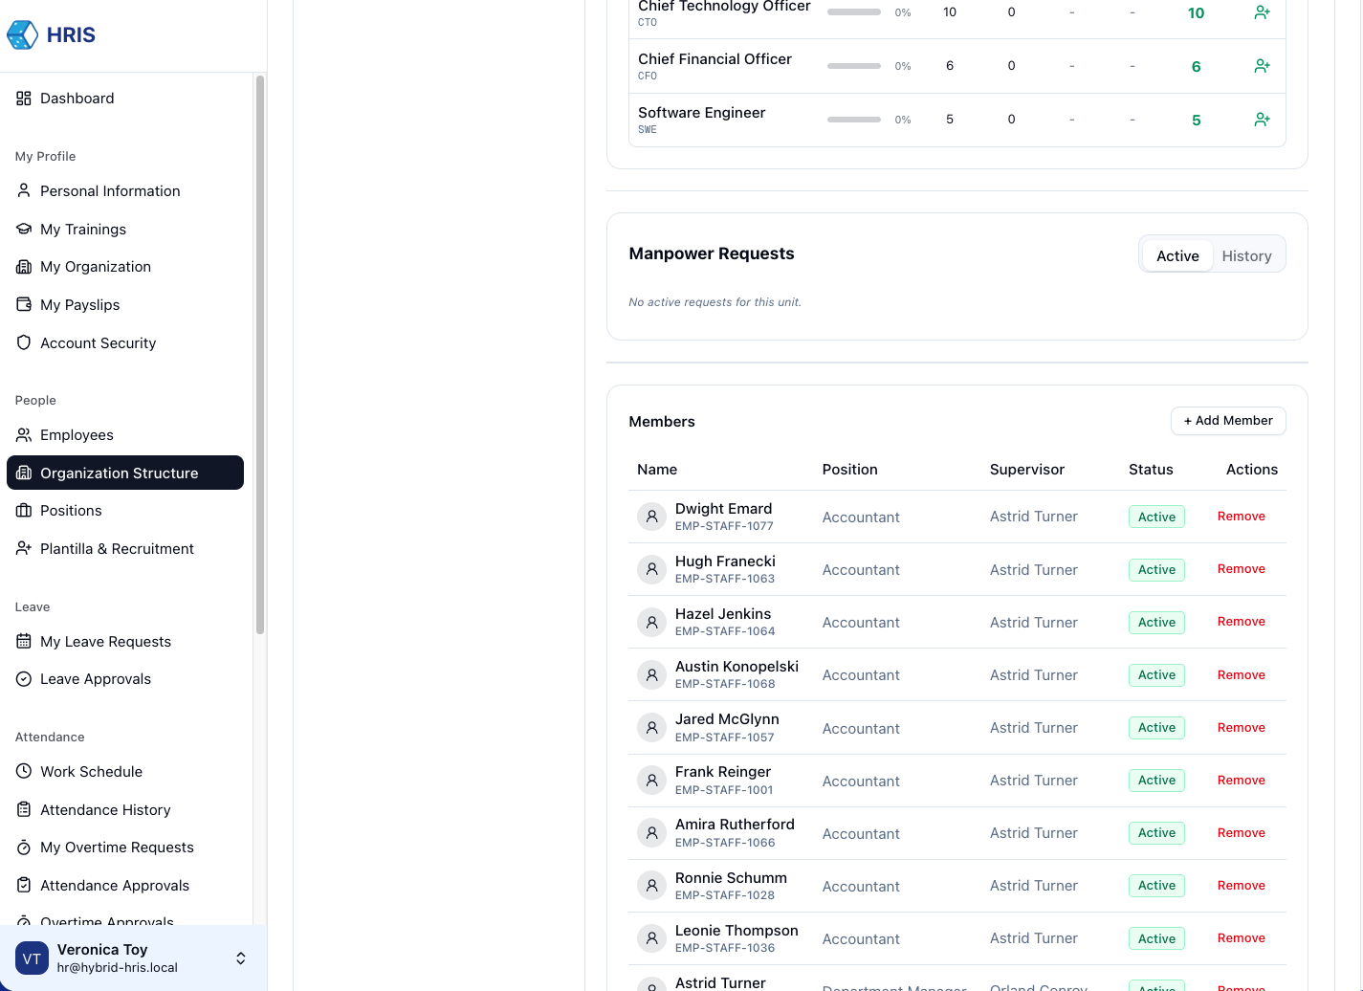Click the HRIS logo icon
This screenshot has width=1363, height=991.
coord(22,35)
